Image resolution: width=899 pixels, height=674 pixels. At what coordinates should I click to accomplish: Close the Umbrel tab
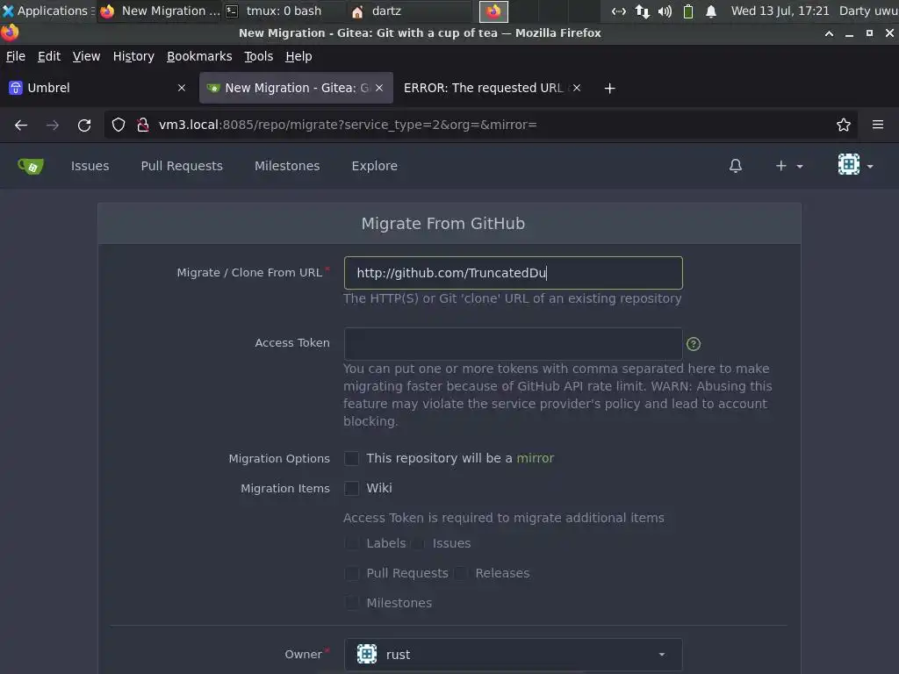click(182, 88)
